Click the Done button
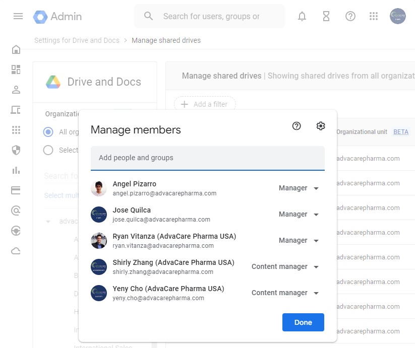The height and width of the screenshot is (348, 415). pos(303,322)
